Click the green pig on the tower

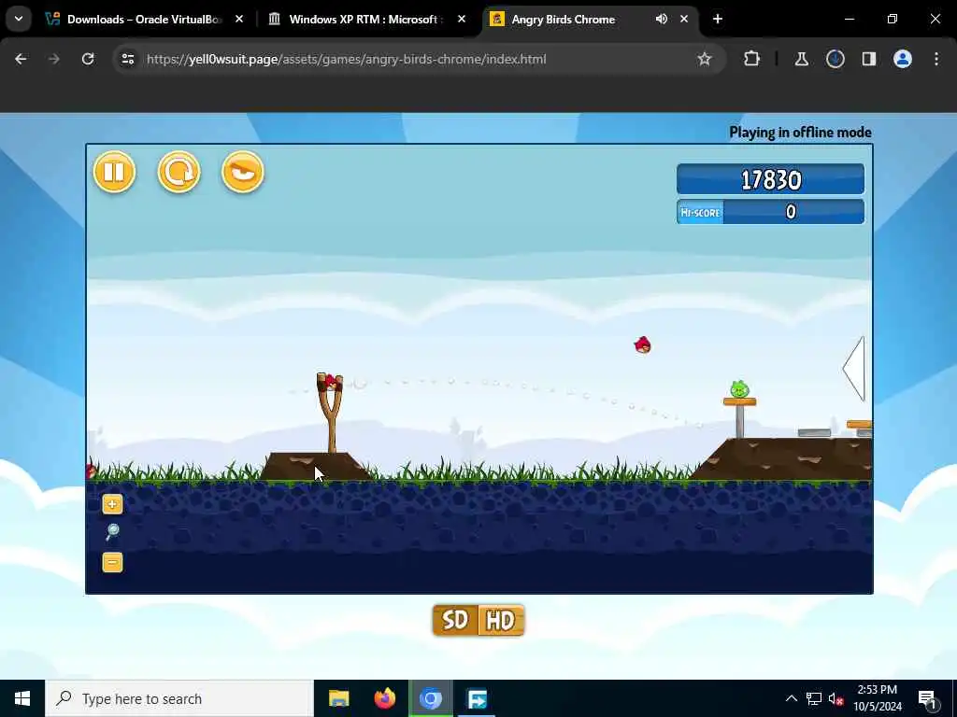pos(739,389)
